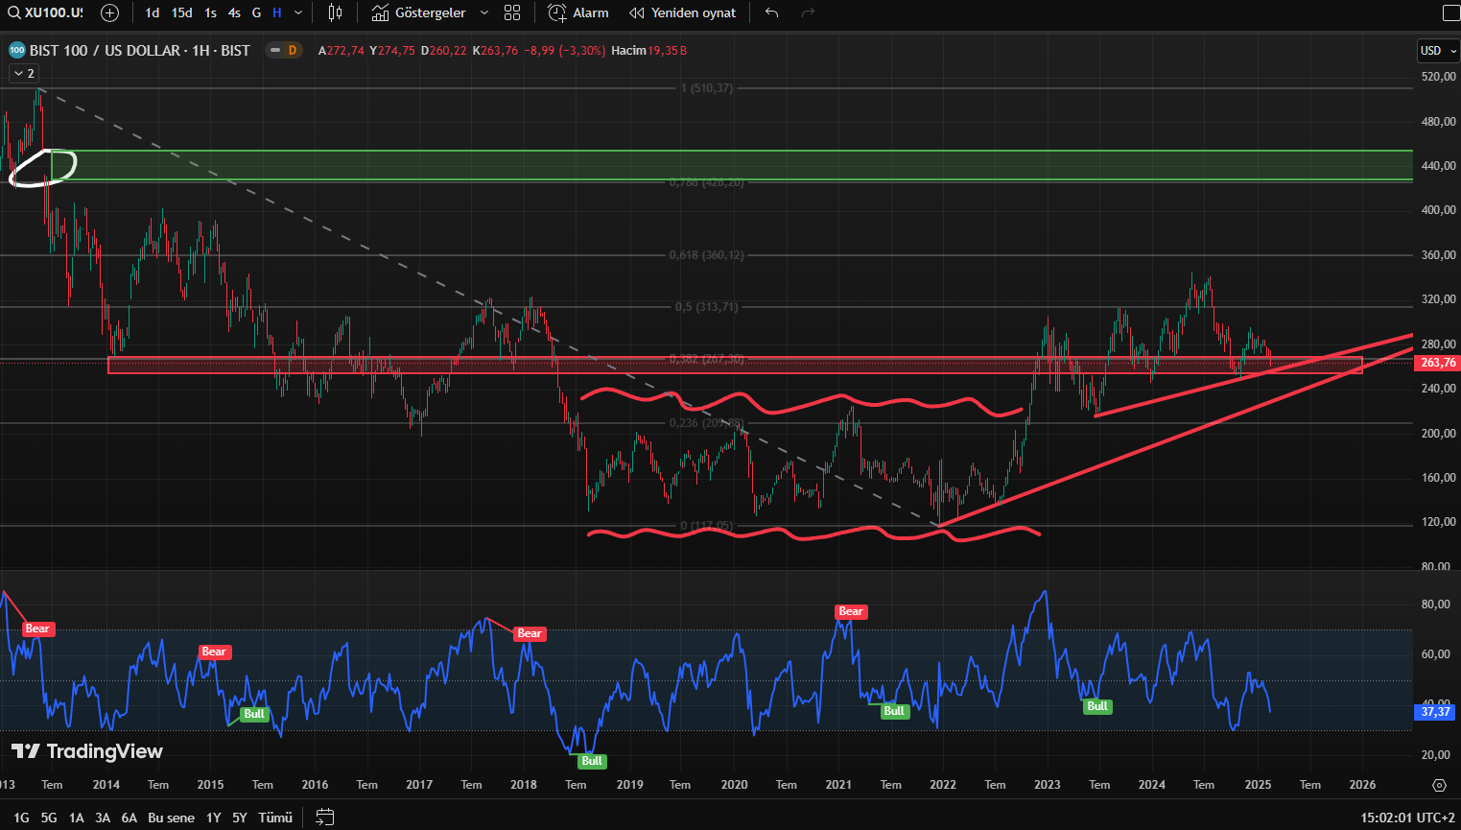Click the Bear label near 2021 on RSI
The image size is (1461, 830).
[x=851, y=611]
